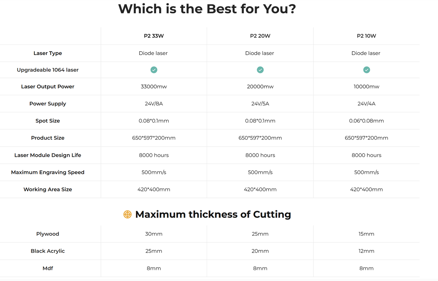
Task: Click the Black Acrylic row label
Action: [x=48, y=251]
